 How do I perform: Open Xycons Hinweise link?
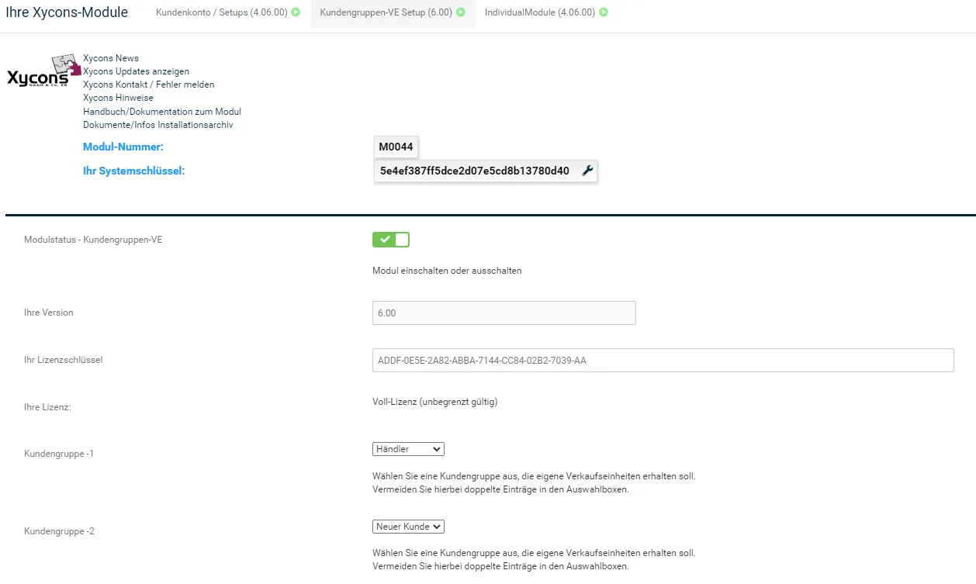coord(118,98)
